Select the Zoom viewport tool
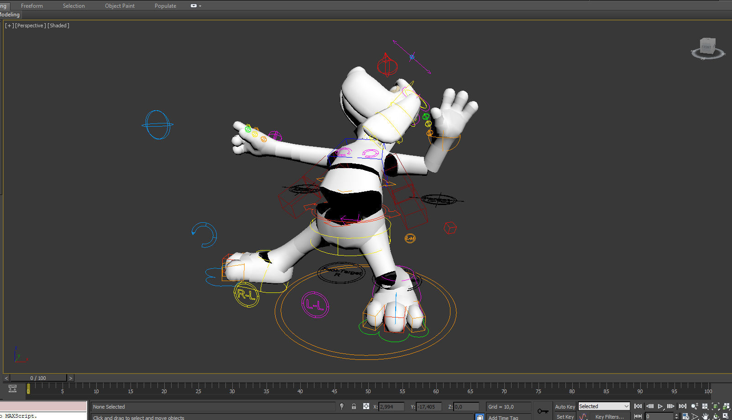 pyautogui.click(x=695, y=406)
